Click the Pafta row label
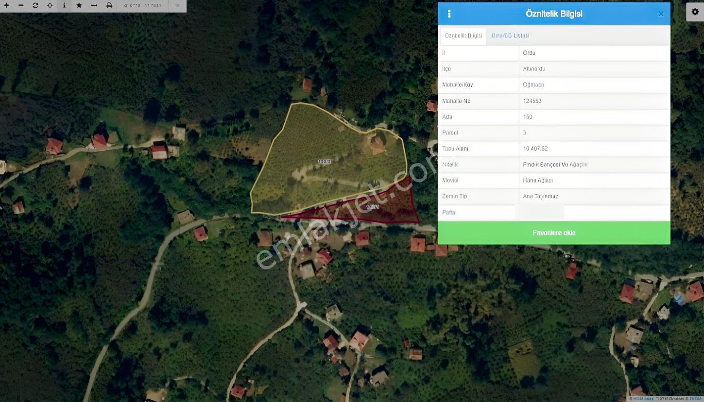The width and height of the screenshot is (704, 402). pyautogui.click(x=448, y=212)
